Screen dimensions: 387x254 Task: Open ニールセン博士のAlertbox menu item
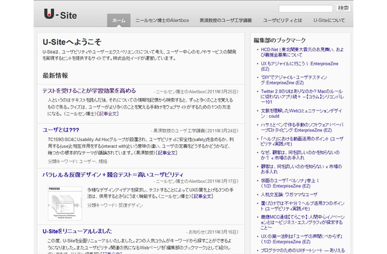(162, 20)
